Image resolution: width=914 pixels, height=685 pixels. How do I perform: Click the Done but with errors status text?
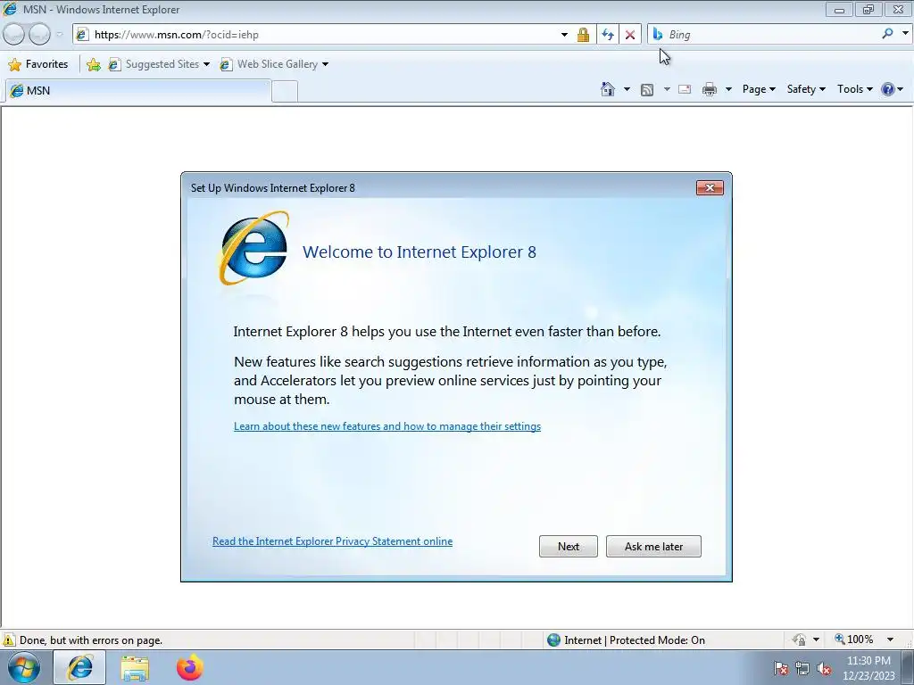(91, 640)
